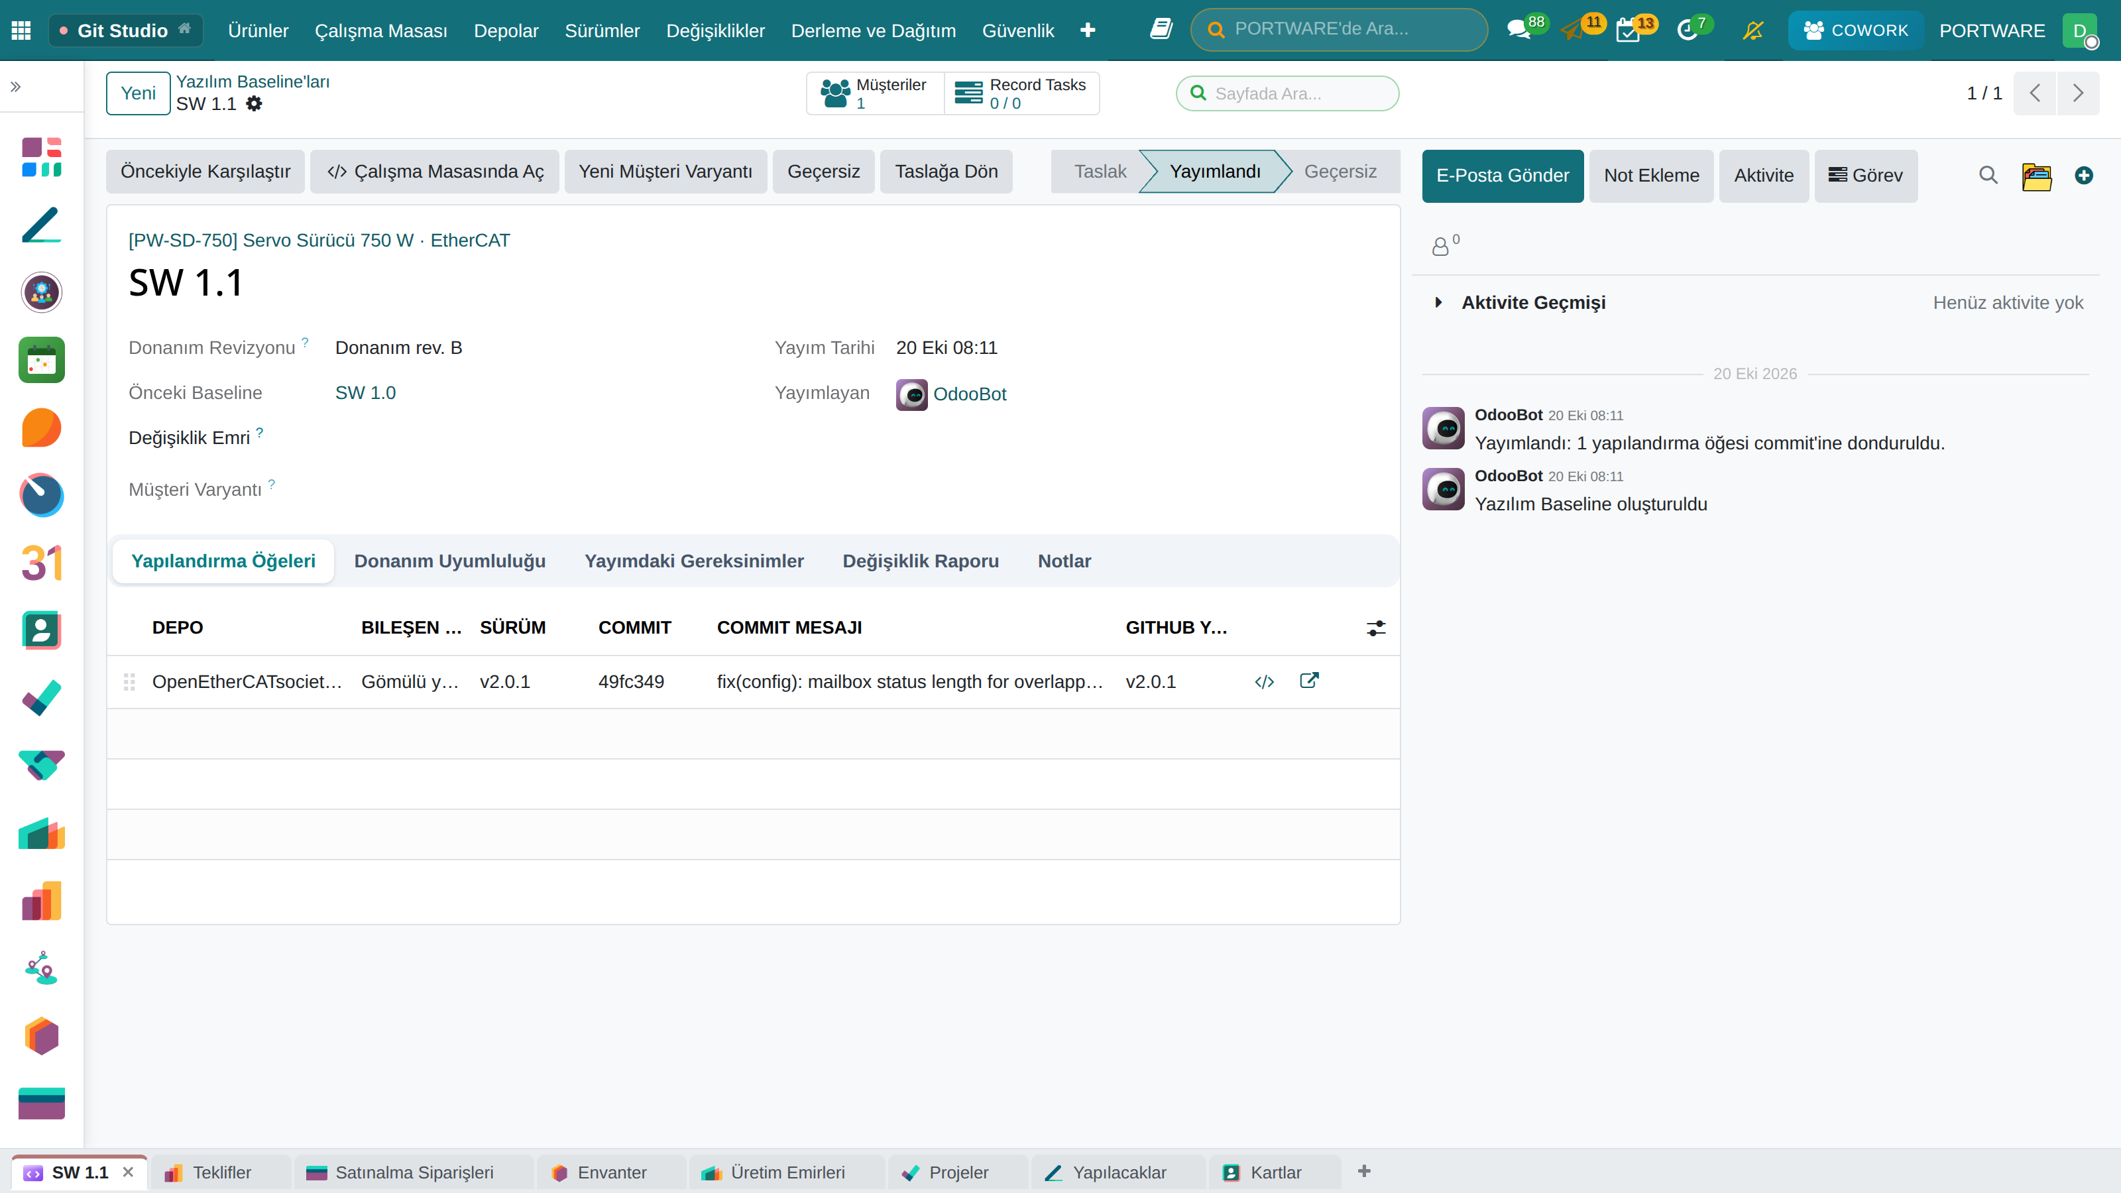This screenshot has width=2121, height=1193.
Task: Click Çalışma Masasında Aç button
Action: (x=435, y=171)
